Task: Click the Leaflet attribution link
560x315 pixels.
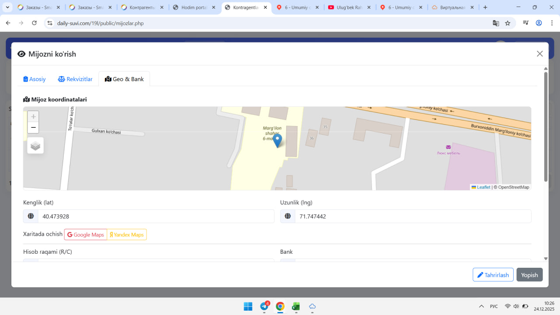Action: (x=481, y=187)
